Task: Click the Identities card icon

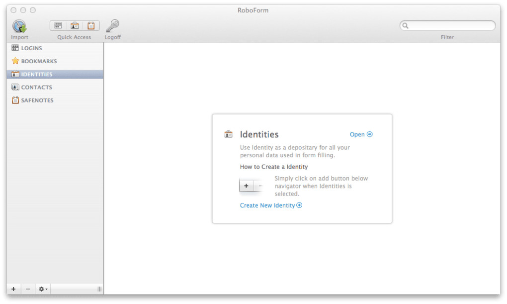Action: coord(228,134)
